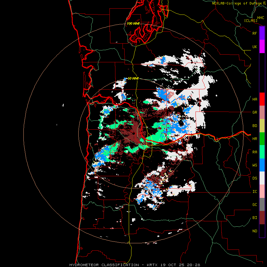Click the 'HA' legend label
This screenshot has width=267, height=267.
pos(255,99)
